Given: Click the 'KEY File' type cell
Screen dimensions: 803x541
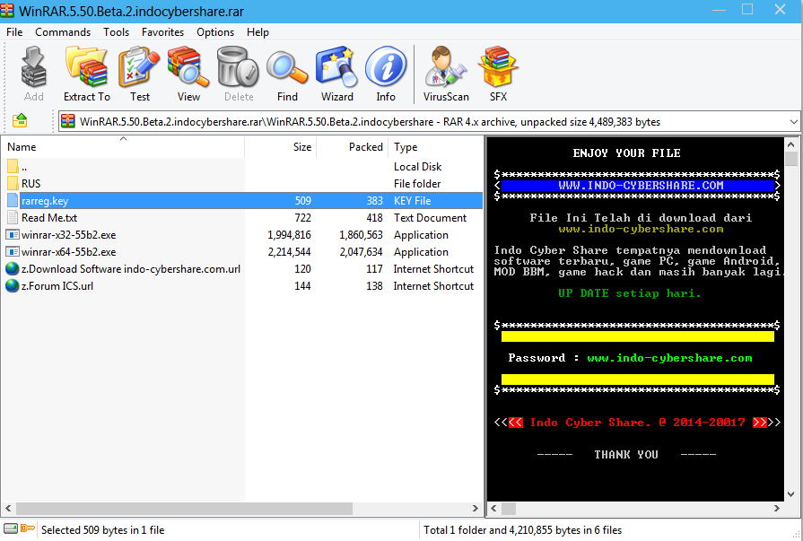Looking at the screenshot, I should (x=412, y=201).
